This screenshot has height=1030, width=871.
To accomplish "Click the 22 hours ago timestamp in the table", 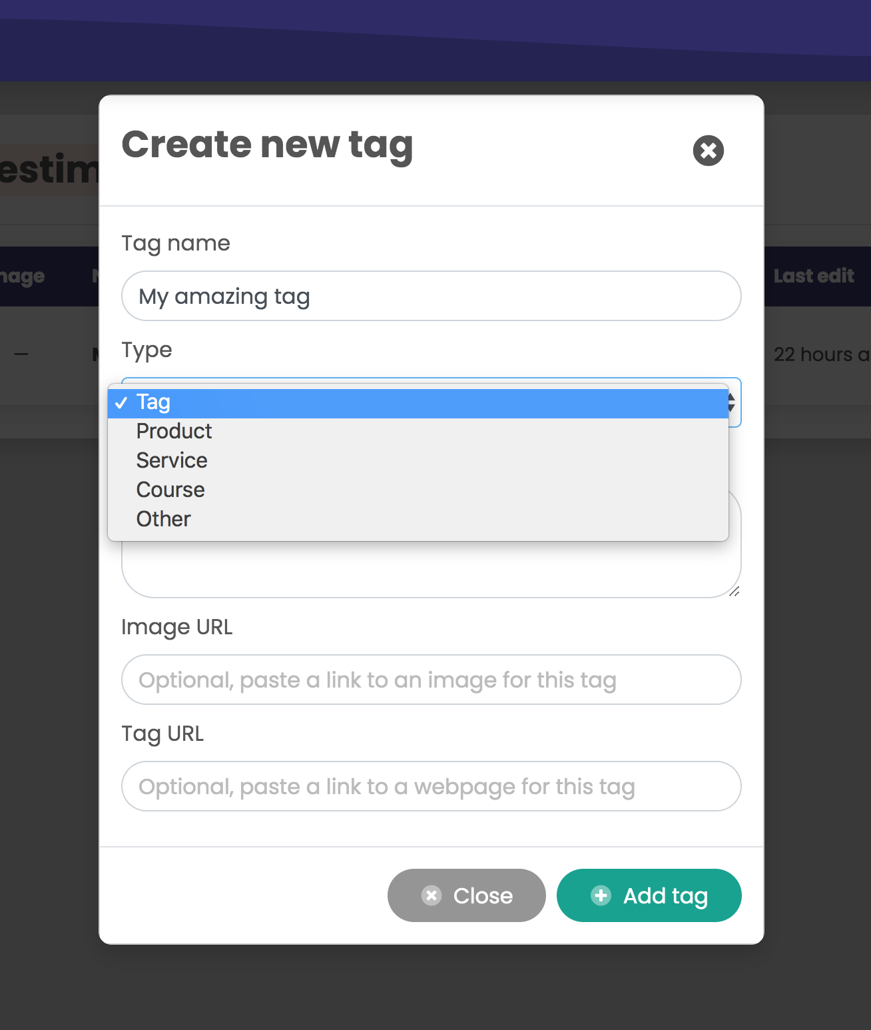I will point(820,354).
